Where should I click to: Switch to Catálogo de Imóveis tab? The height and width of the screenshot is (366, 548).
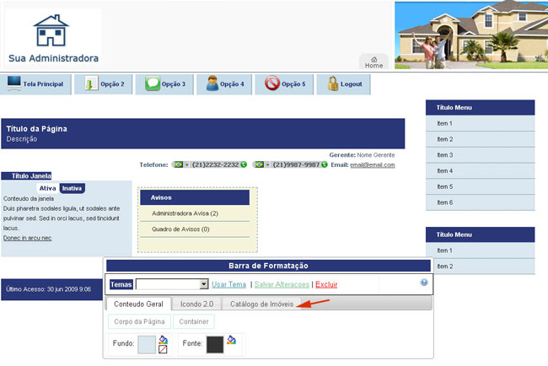coord(262,304)
